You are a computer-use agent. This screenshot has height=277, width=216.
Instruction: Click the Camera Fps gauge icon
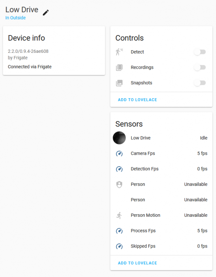119,154
